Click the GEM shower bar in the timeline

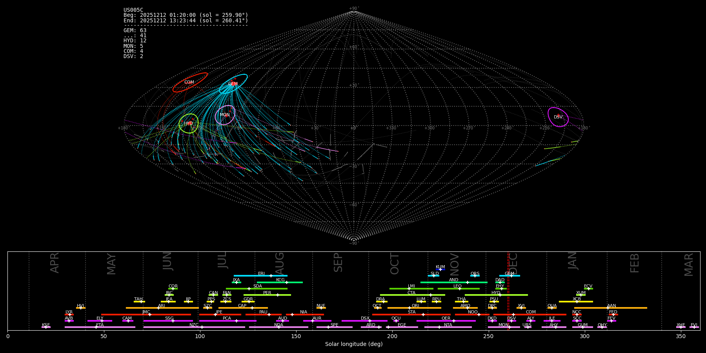(x=509, y=276)
